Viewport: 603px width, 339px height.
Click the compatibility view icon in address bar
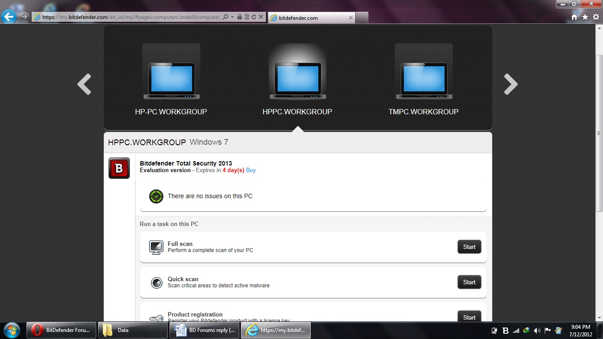point(246,17)
